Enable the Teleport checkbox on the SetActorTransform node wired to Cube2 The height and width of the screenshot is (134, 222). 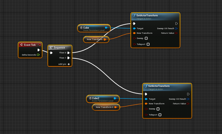160,115
